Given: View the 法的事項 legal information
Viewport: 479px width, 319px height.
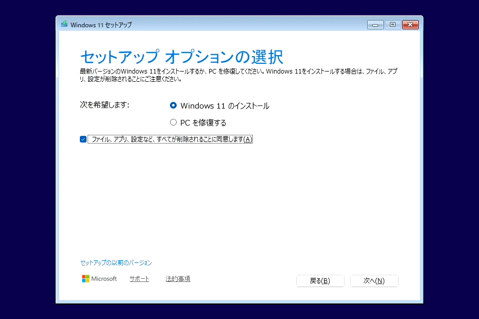Looking at the screenshot, I should [178, 278].
